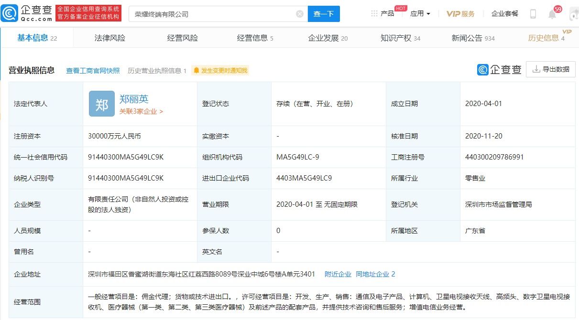Select the 法律风险 menu item
Viewport: 579px width, 320px height.
[x=109, y=37]
